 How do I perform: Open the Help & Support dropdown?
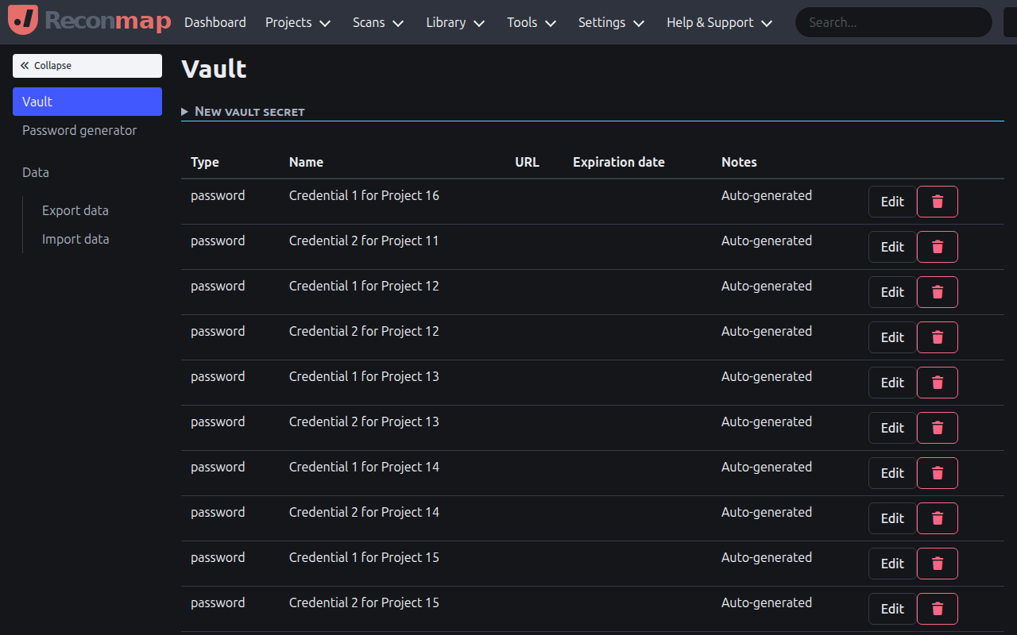tap(718, 22)
